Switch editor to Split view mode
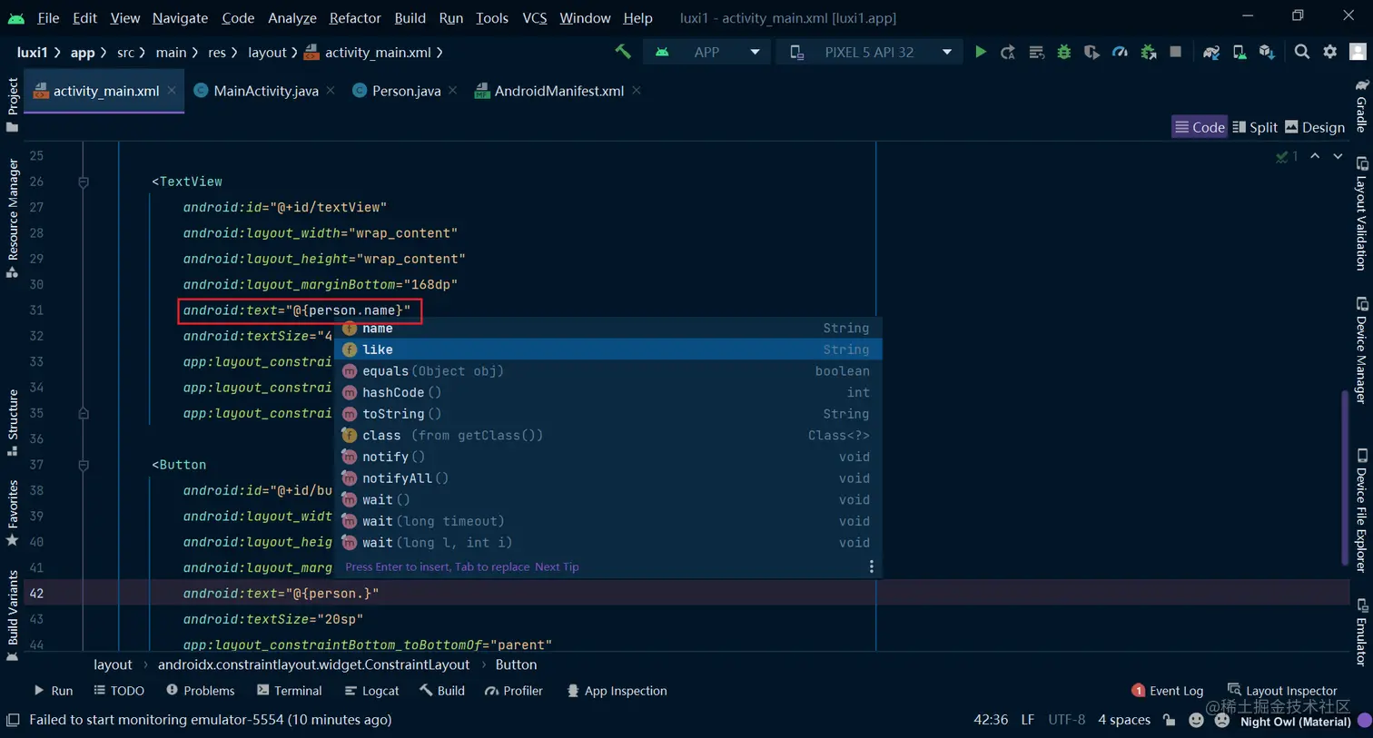Image resolution: width=1373 pixels, height=738 pixels. (1255, 127)
